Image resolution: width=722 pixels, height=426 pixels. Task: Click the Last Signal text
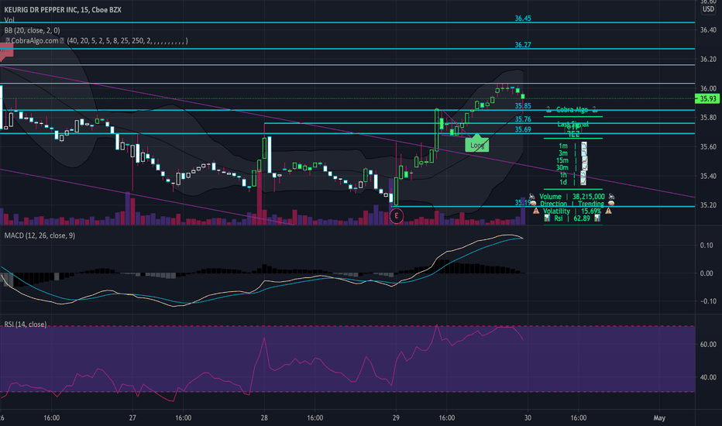[572, 124]
